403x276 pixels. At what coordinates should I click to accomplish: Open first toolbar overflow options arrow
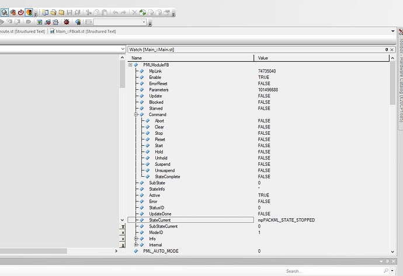click(x=36, y=13)
